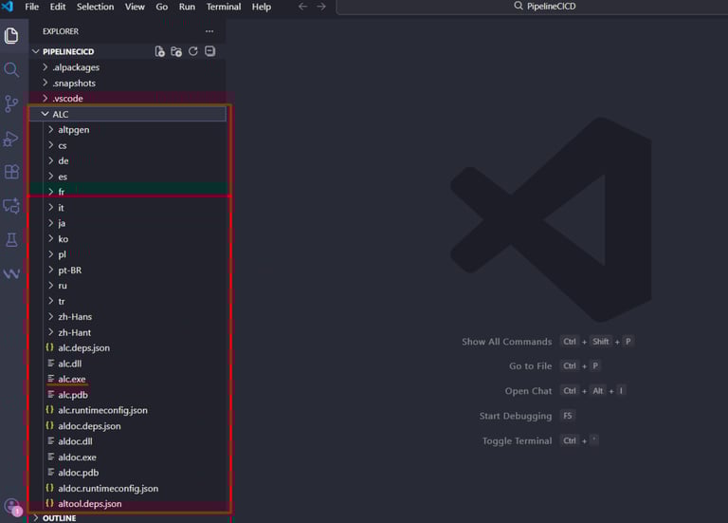Go back using the navigation arrow

pyautogui.click(x=302, y=7)
